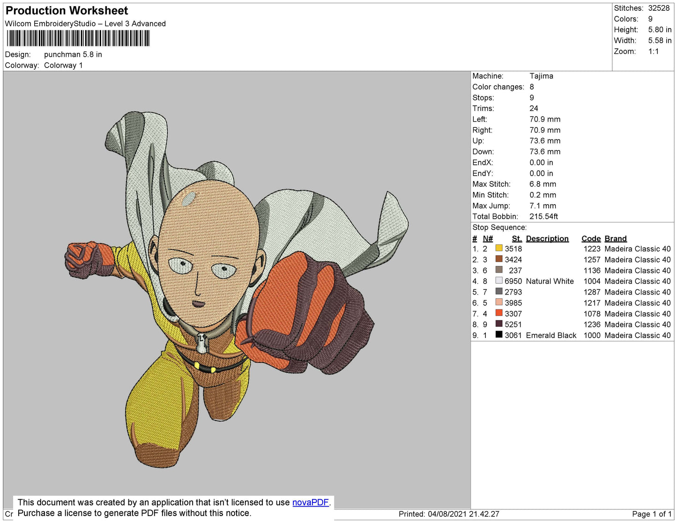Select the Width value 5.58 in
The image size is (677, 523).
click(x=660, y=41)
